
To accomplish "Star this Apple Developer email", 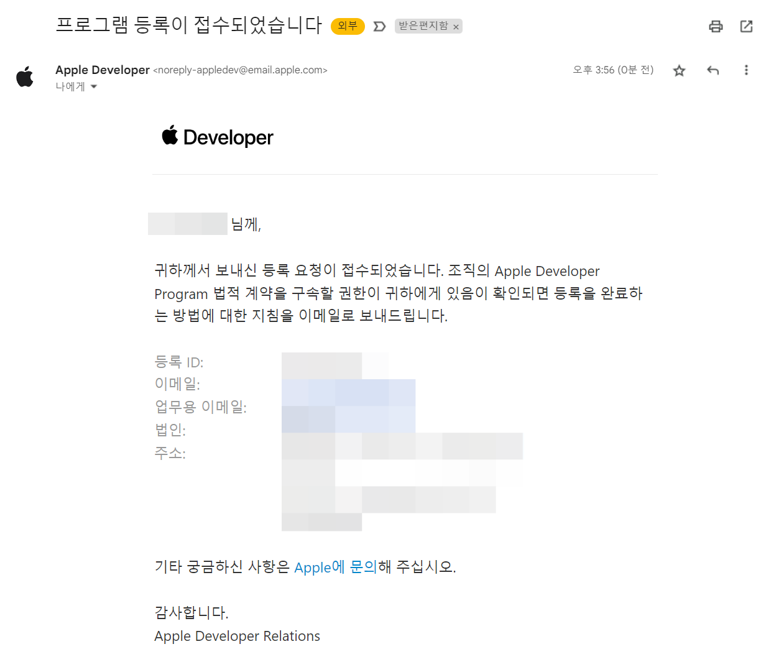I will (679, 70).
